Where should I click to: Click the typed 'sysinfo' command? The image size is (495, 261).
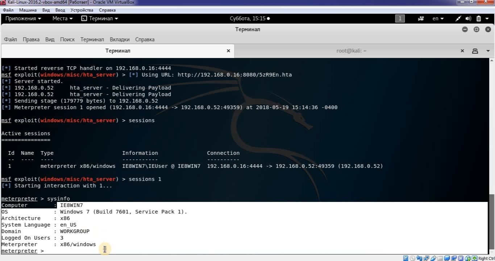coord(58,199)
